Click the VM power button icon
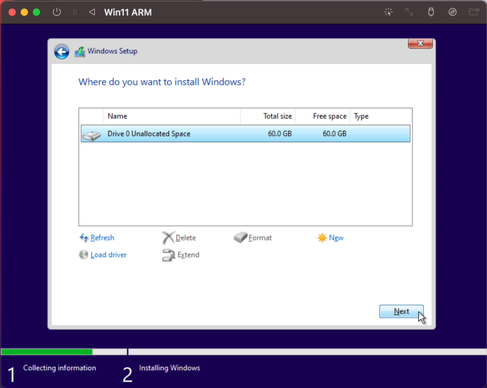The width and height of the screenshot is (487, 388). (x=57, y=12)
